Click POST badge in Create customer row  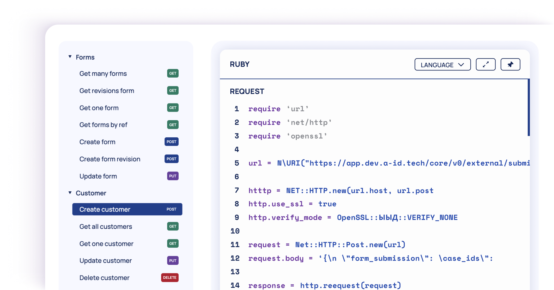[172, 209]
